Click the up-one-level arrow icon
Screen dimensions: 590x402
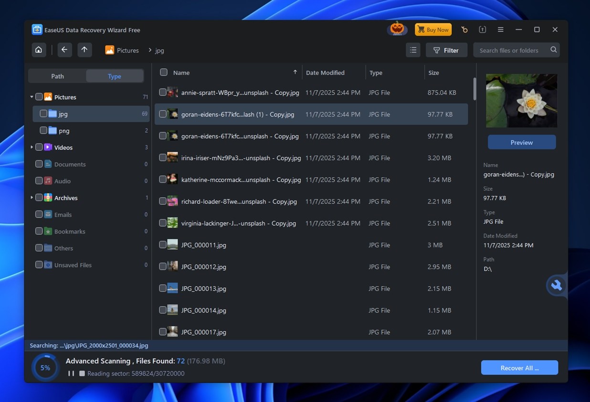(84, 50)
